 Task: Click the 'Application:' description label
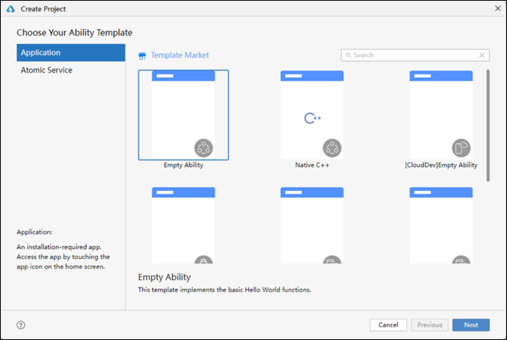pyautogui.click(x=34, y=232)
